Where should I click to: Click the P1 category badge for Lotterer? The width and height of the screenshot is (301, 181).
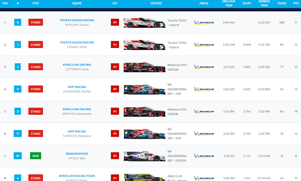115,67
